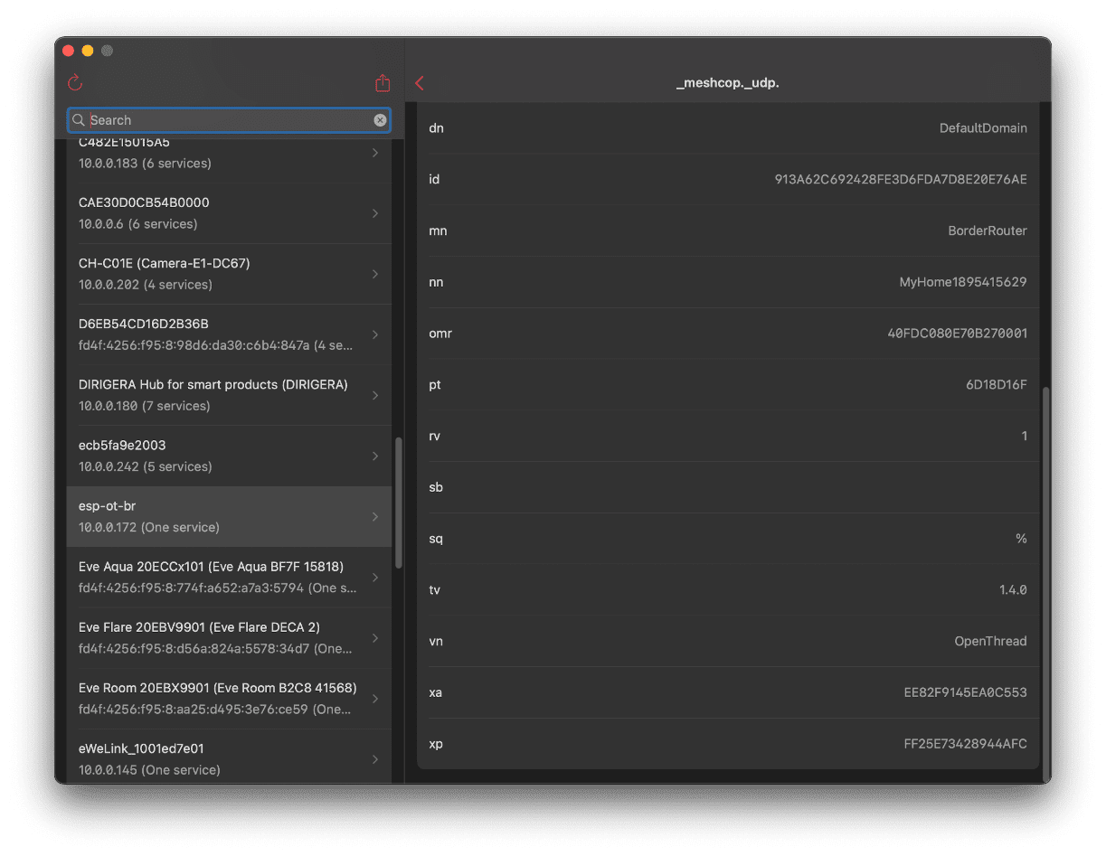Select the CH-C01E Camera device

pos(217,274)
